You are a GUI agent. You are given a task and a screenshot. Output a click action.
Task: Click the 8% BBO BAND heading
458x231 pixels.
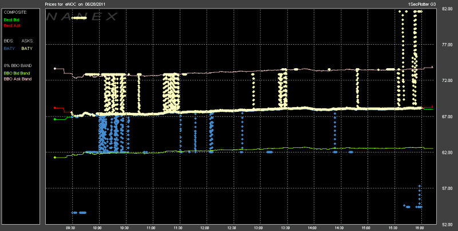14,65
